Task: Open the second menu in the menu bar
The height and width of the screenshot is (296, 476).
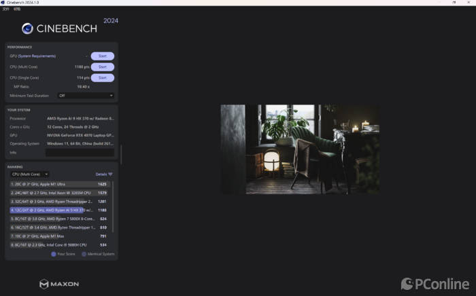Action: [x=17, y=9]
